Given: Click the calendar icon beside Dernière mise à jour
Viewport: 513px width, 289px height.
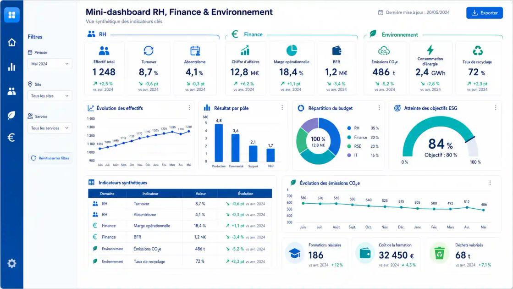Looking at the screenshot, I should click(x=381, y=12).
